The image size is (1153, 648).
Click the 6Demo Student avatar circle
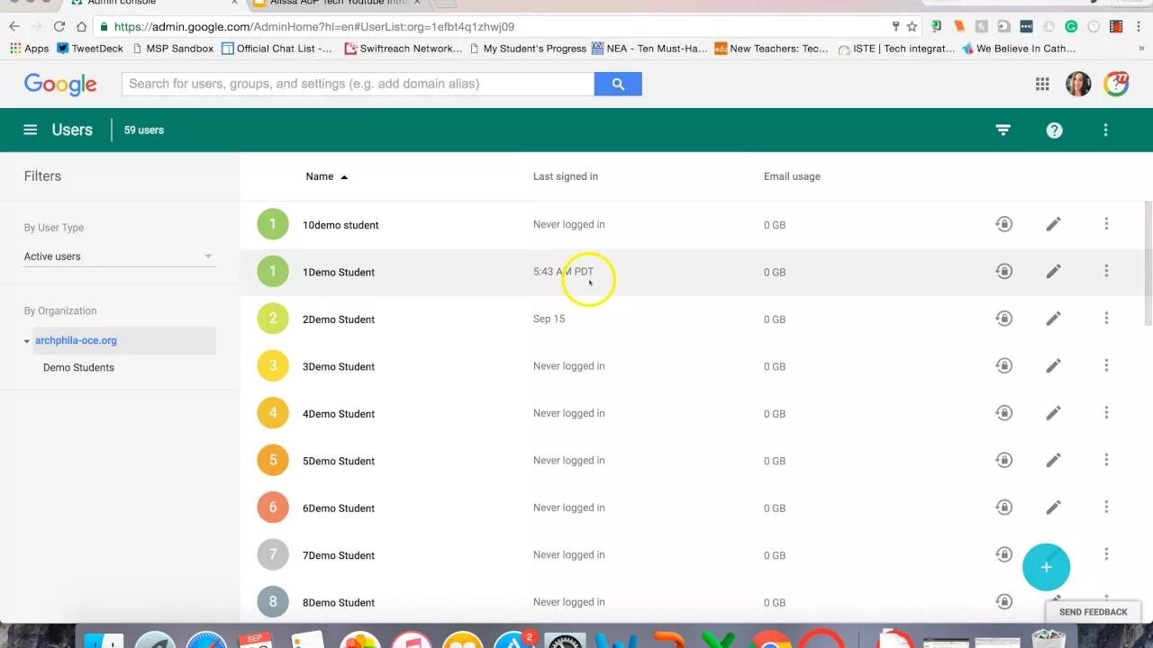(273, 508)
